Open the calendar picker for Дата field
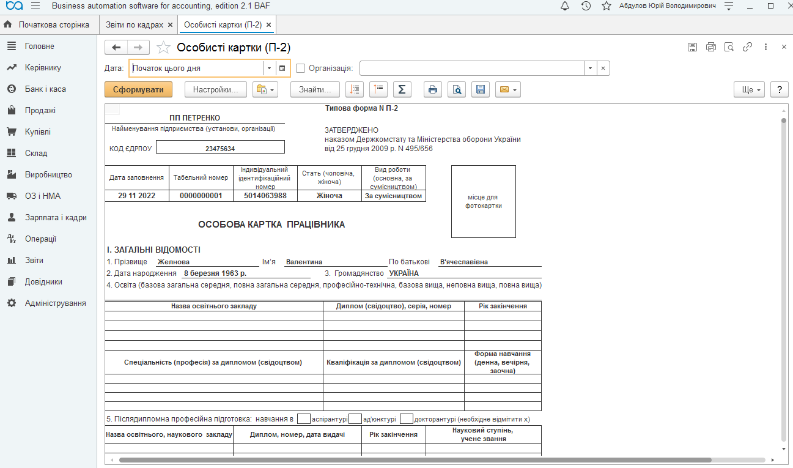 coord(282,68)
